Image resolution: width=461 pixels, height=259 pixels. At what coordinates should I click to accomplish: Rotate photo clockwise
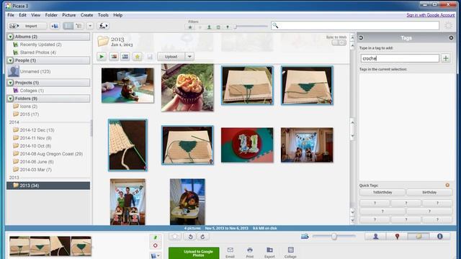click(x=203, y=237)
